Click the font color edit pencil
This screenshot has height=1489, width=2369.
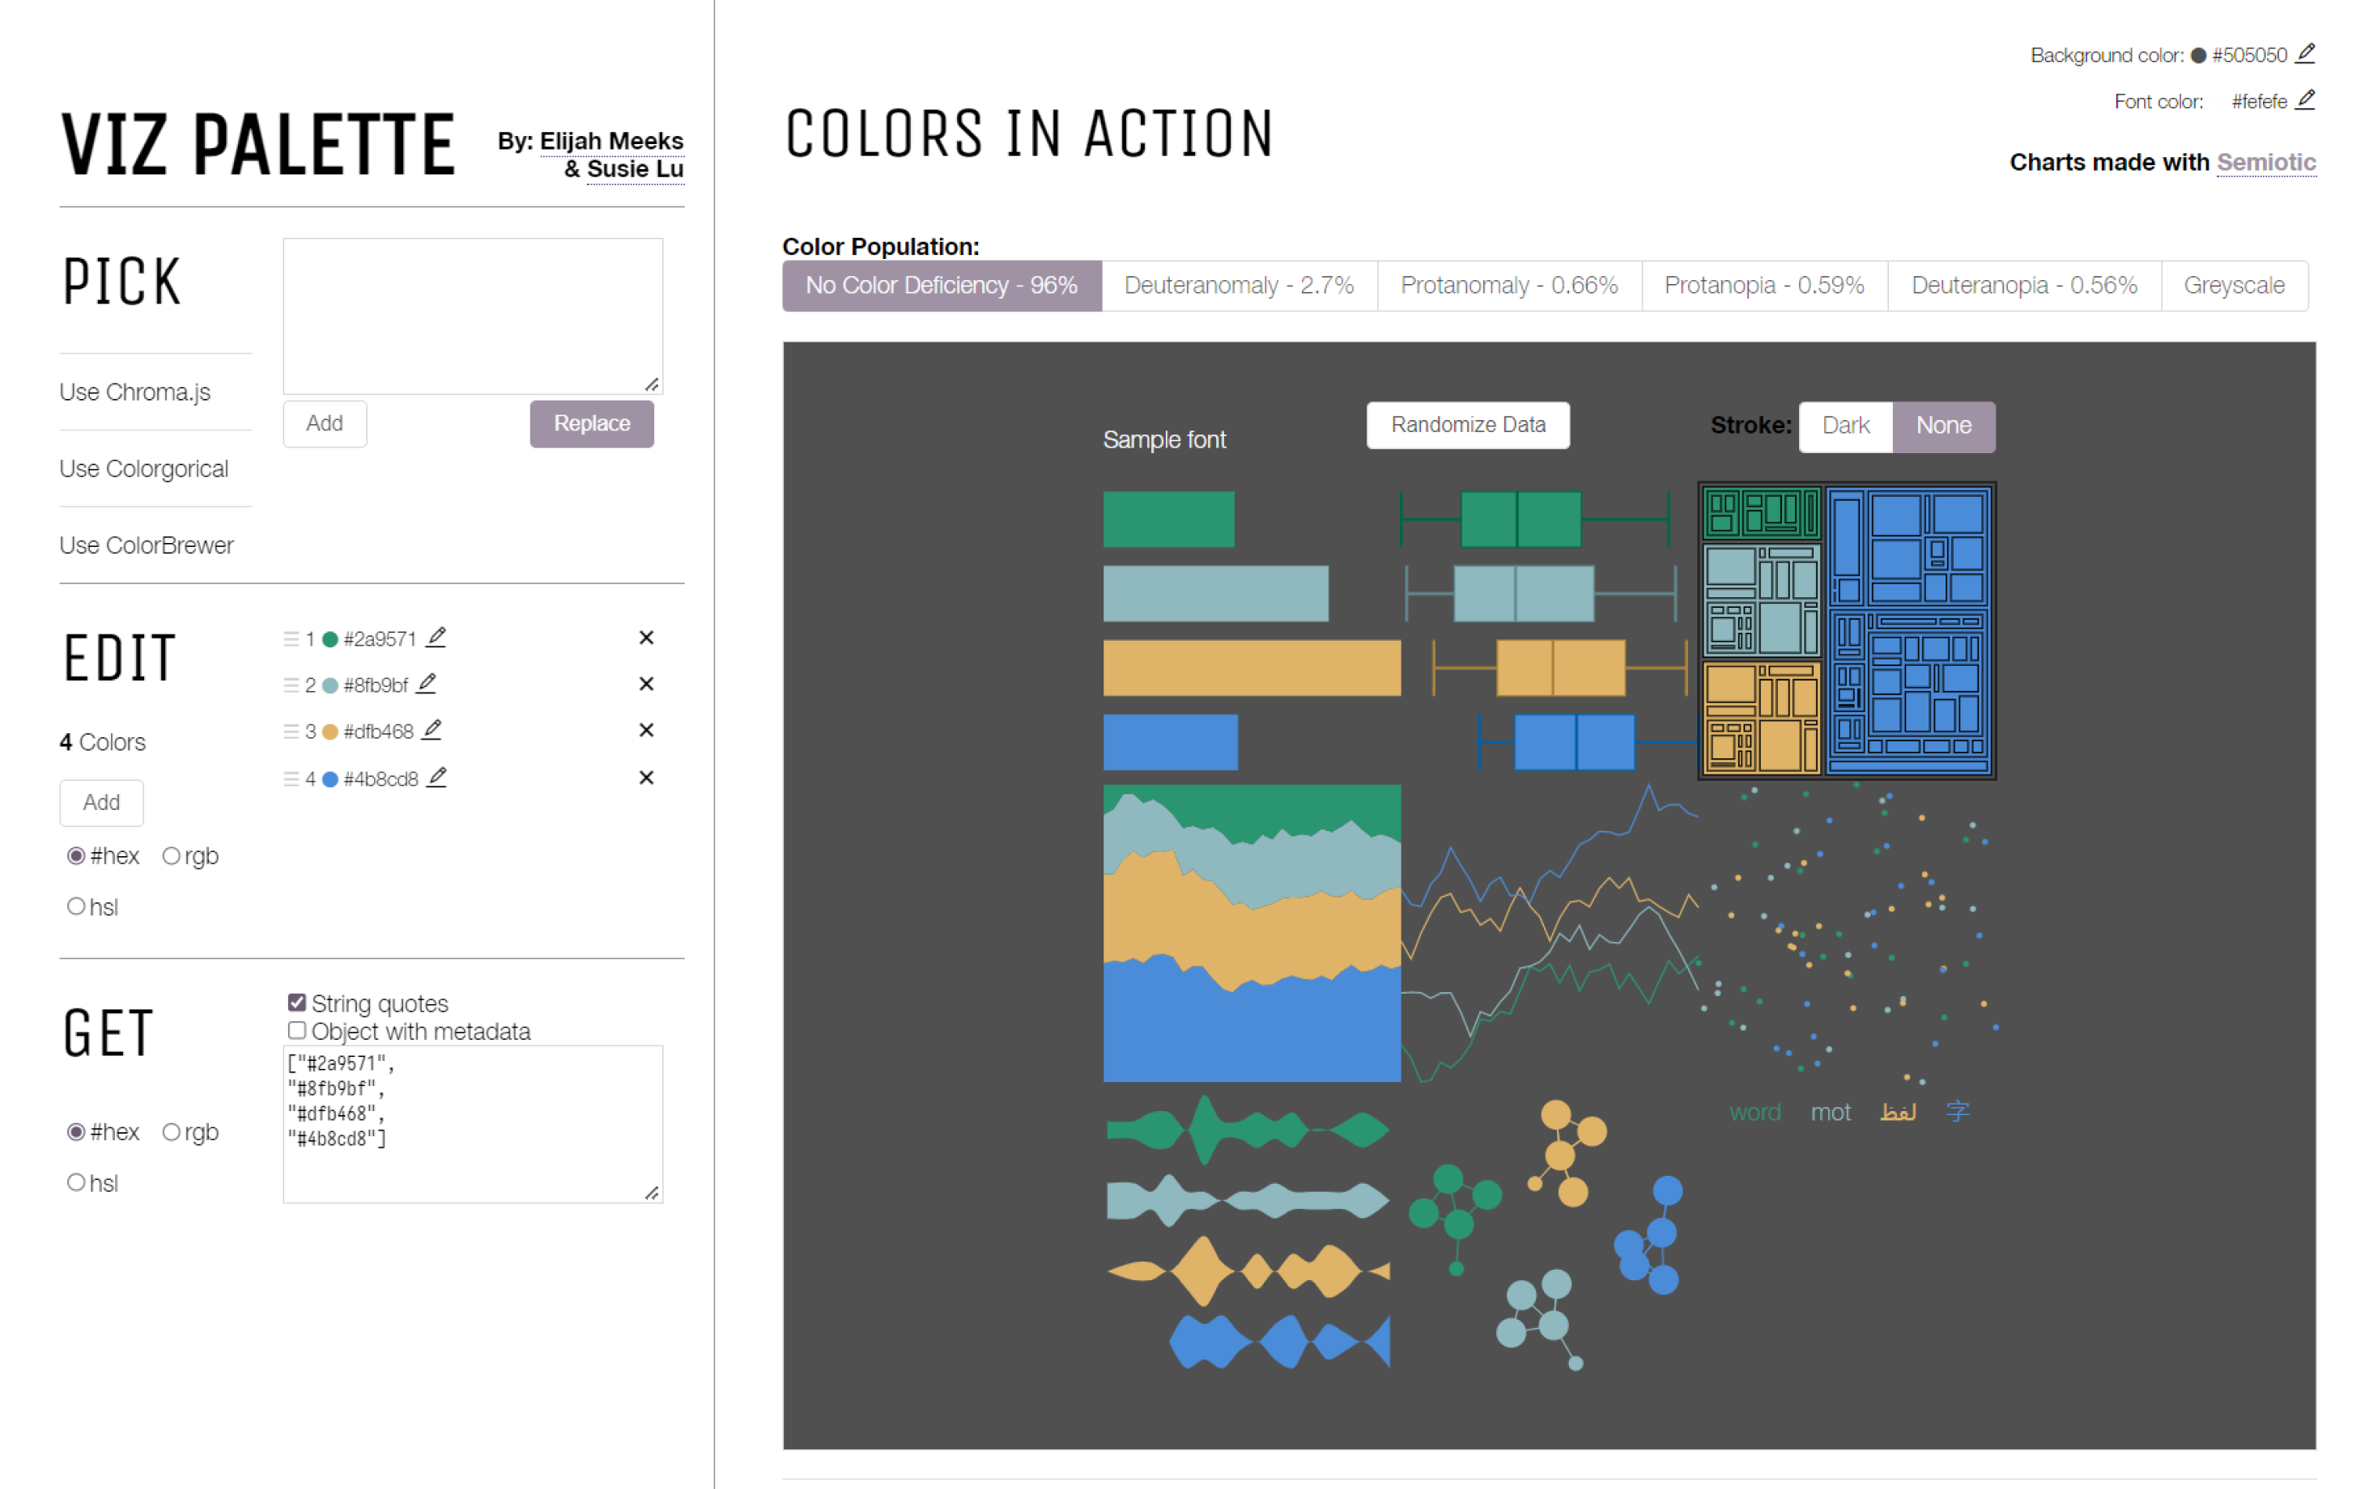pos(2305,100)
